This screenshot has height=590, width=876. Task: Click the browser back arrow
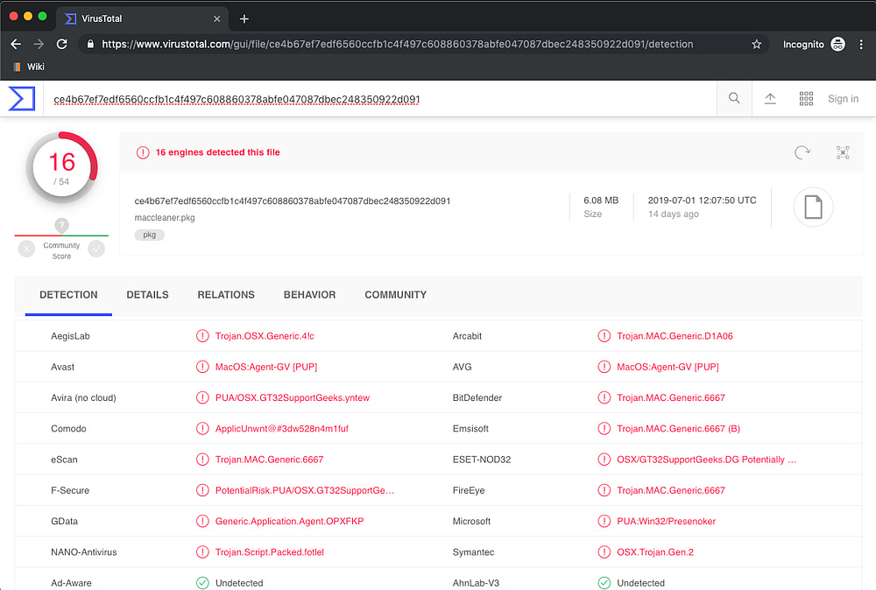tap(16, 44)
